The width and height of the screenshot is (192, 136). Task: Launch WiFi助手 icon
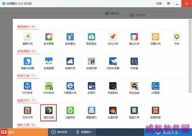pos(28,86)
